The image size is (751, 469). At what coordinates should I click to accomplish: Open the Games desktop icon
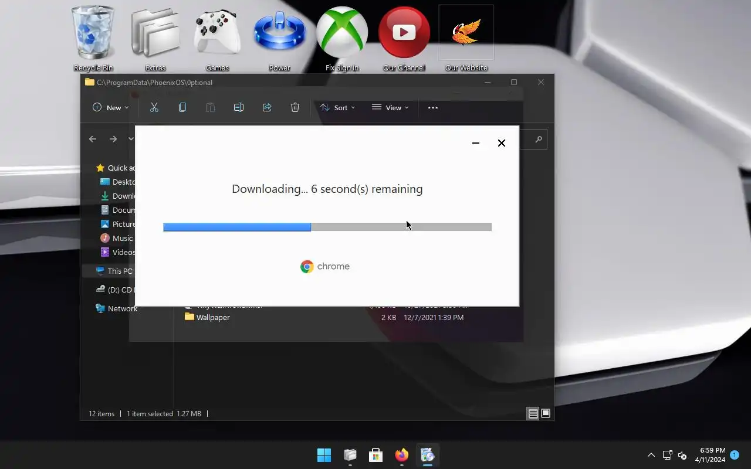217,38
